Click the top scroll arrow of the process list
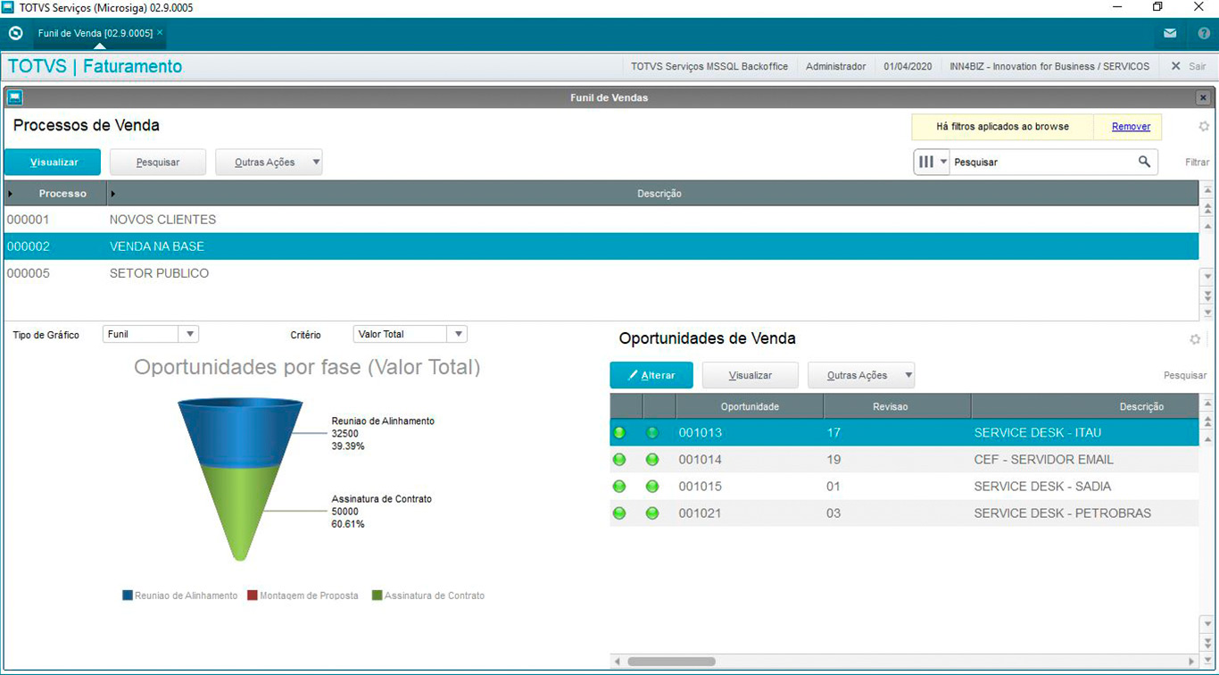The height and width of the screenshot is (675, 1219). pyautogui.click(x=1208, y=190)
